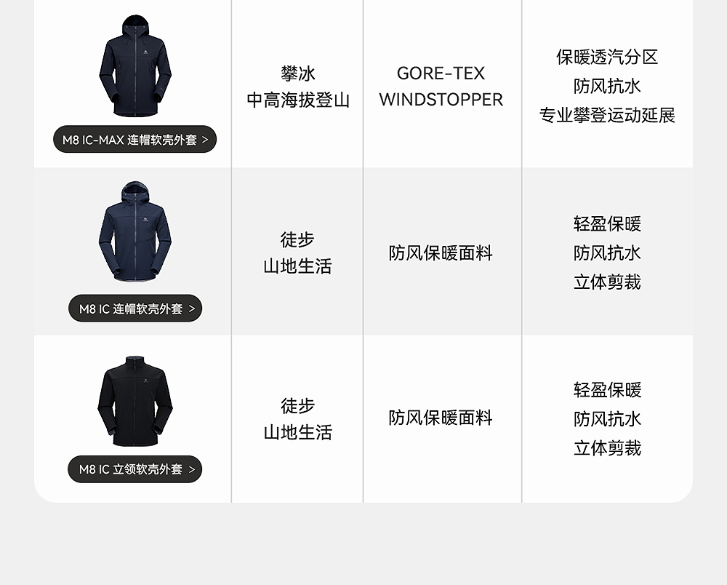
Task: View the blue M8 IC hooded jacket image
Action: [135, 231]
